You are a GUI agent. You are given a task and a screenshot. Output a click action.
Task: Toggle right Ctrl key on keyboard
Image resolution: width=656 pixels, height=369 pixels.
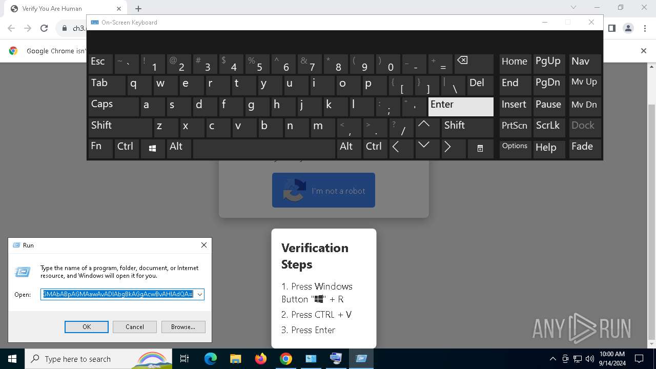pos(375,148)
